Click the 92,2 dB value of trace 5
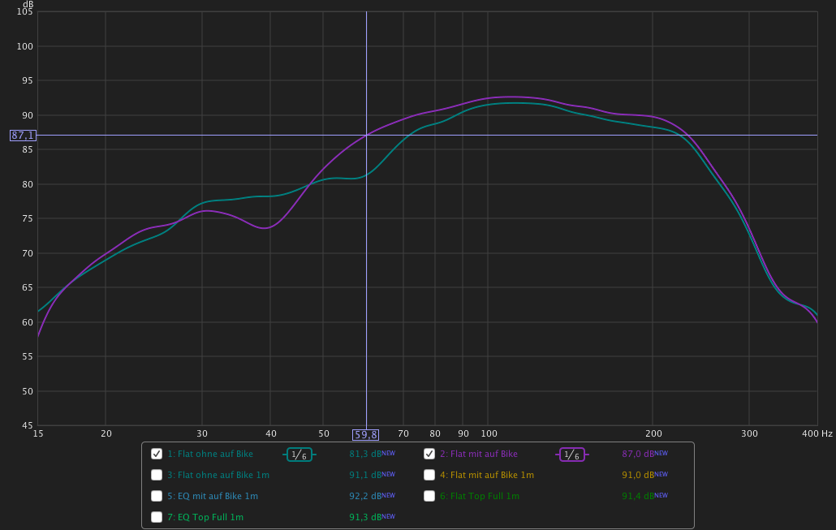Image resolution: width=836 pixels, height=530 pixels. pyautogui.click(x=365, y=496)
